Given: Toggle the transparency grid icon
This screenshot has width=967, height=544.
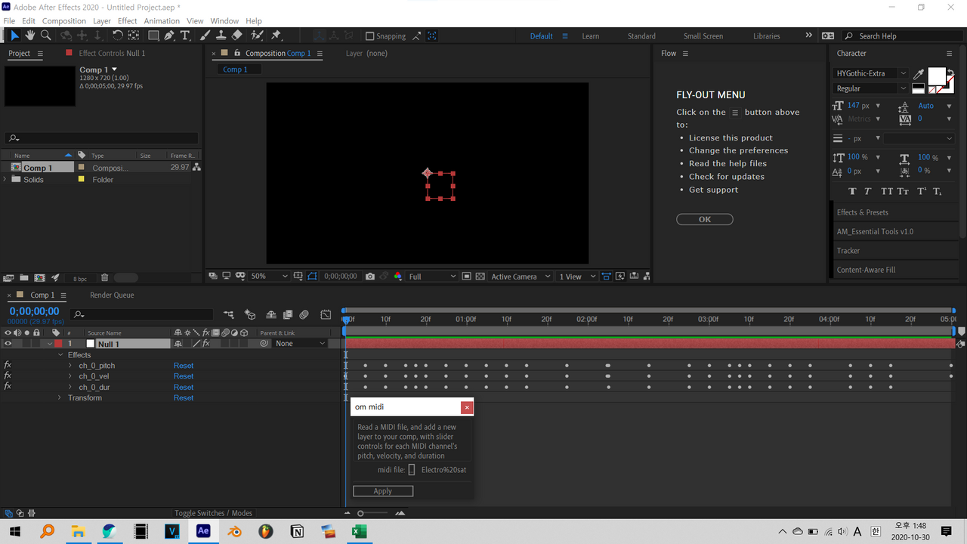Looking at the screenshot, I should point(480,277).
